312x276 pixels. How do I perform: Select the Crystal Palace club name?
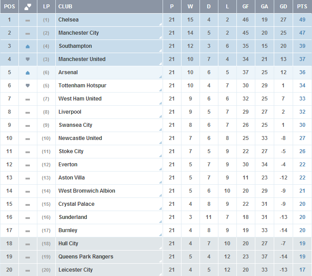76,204
